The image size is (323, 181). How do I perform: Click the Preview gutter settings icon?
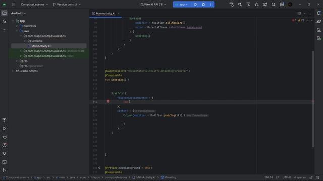pos(99,168)
